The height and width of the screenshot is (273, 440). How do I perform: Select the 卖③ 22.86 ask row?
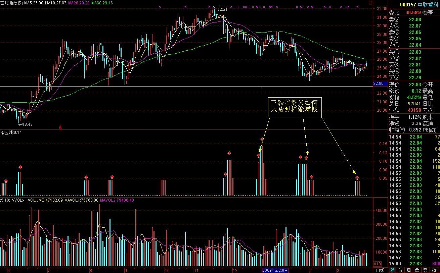pos(414,32)
